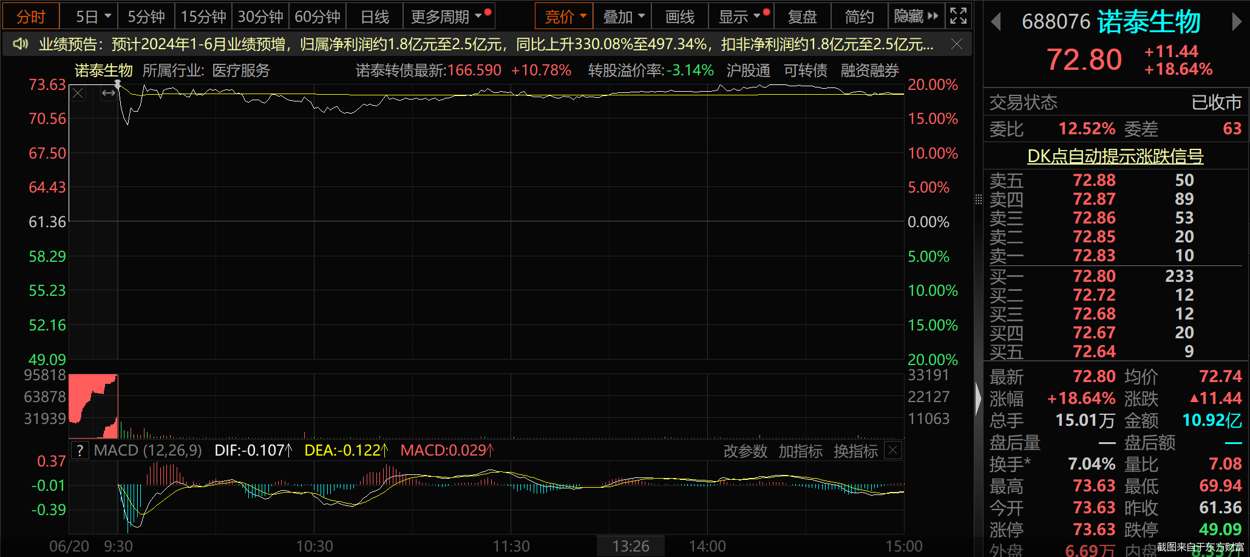
Task: Click MACD (12,26,9) indicator label
Action: tap(148, 451)
